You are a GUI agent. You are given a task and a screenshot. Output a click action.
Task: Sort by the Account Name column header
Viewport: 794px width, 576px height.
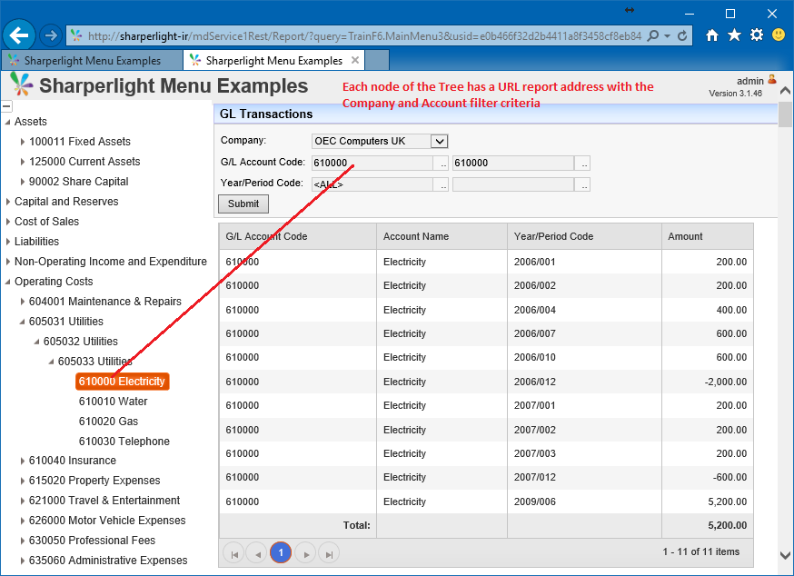442,236
